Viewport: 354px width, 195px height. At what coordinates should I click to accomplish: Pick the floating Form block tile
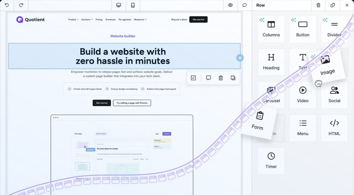pyautogui.click(x=258, y=121)
